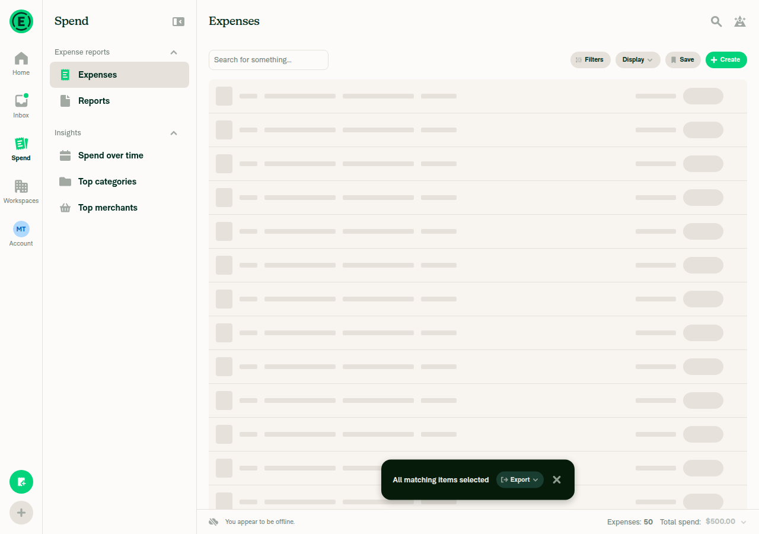Collapse the Spend sidebar panel

tap(178, 21)
